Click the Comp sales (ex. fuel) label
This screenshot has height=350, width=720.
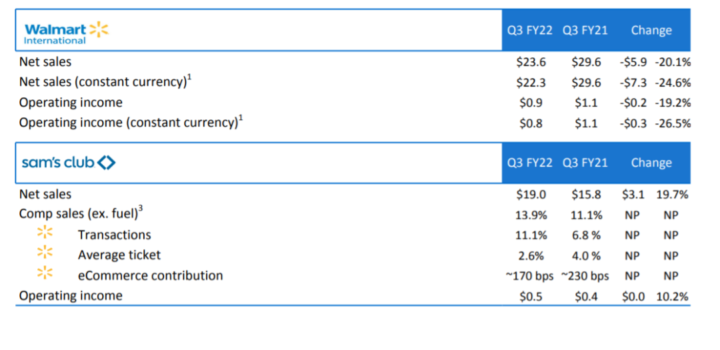[x=81, y=213]
